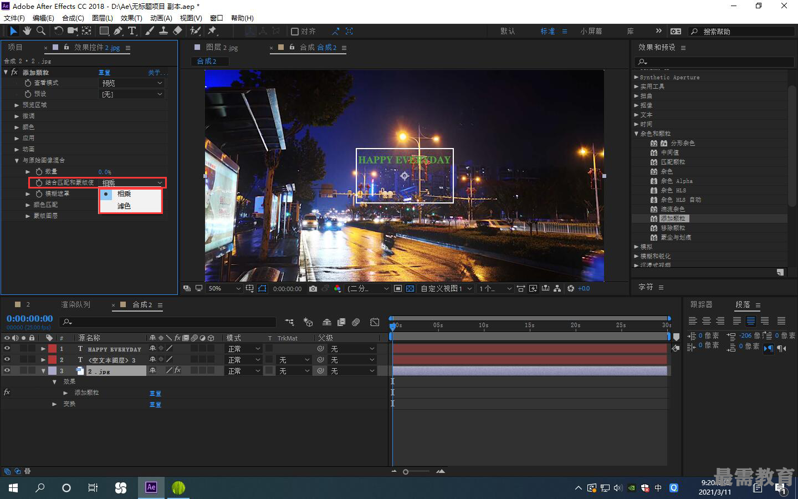Choose 滤色 in the dropdown list
Viewport: 798px width, 499px height.
point(130,206)
